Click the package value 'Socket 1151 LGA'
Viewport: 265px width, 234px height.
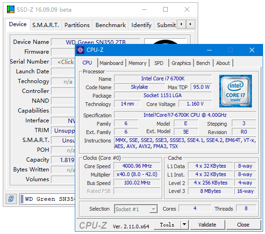pyautogui.click(x=163, y=95)
